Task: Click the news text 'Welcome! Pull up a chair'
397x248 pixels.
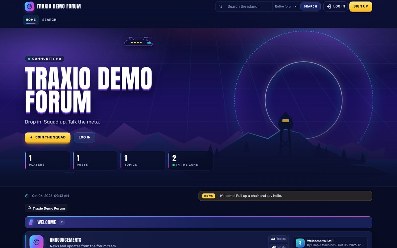Action: (251, 196)
